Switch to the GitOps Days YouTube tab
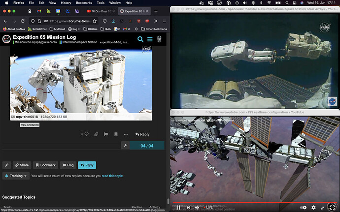 pyautogui.click(x=101, y=11)
